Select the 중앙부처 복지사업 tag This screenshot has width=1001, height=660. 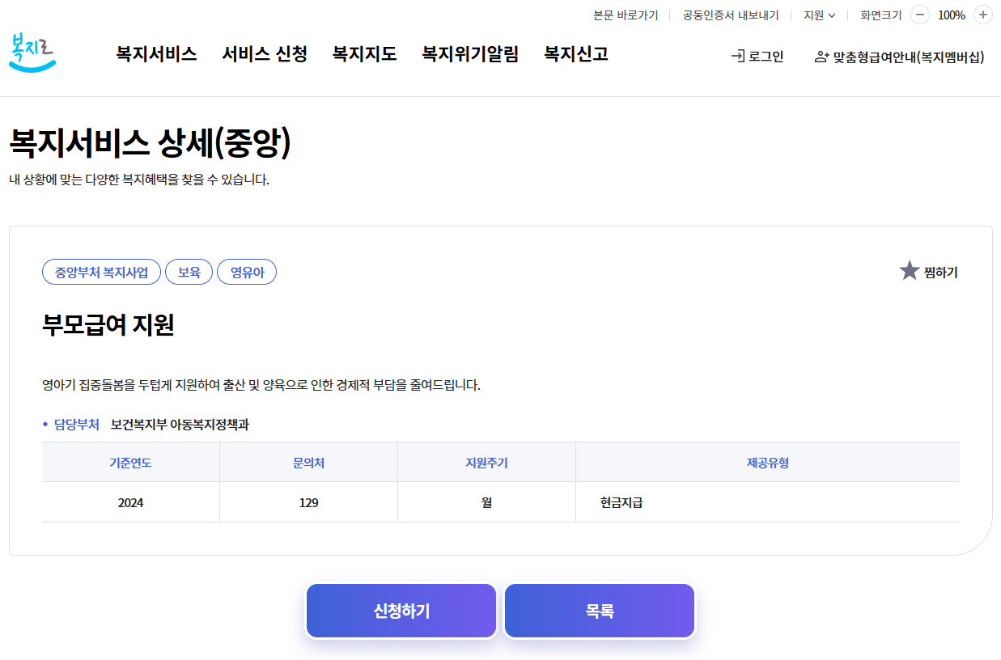[x=101, y=272]
